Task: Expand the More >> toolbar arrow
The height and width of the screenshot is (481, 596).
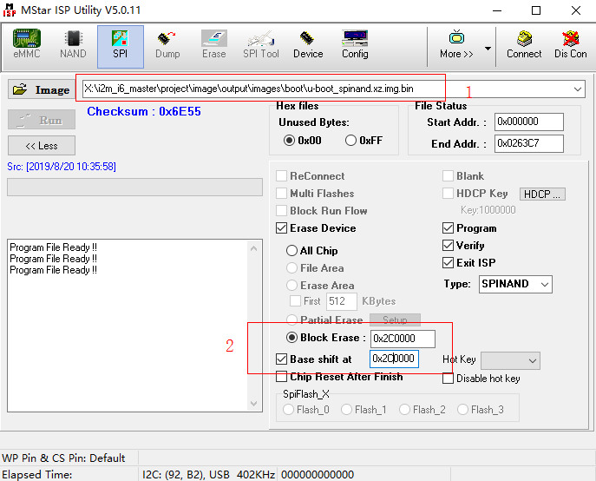Action: [488, 49]
